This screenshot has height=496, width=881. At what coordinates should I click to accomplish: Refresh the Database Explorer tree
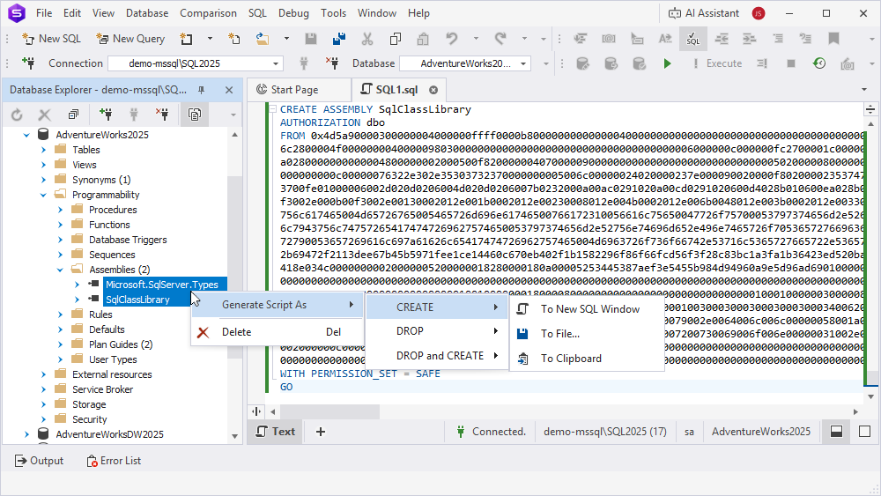coord(17,115)
